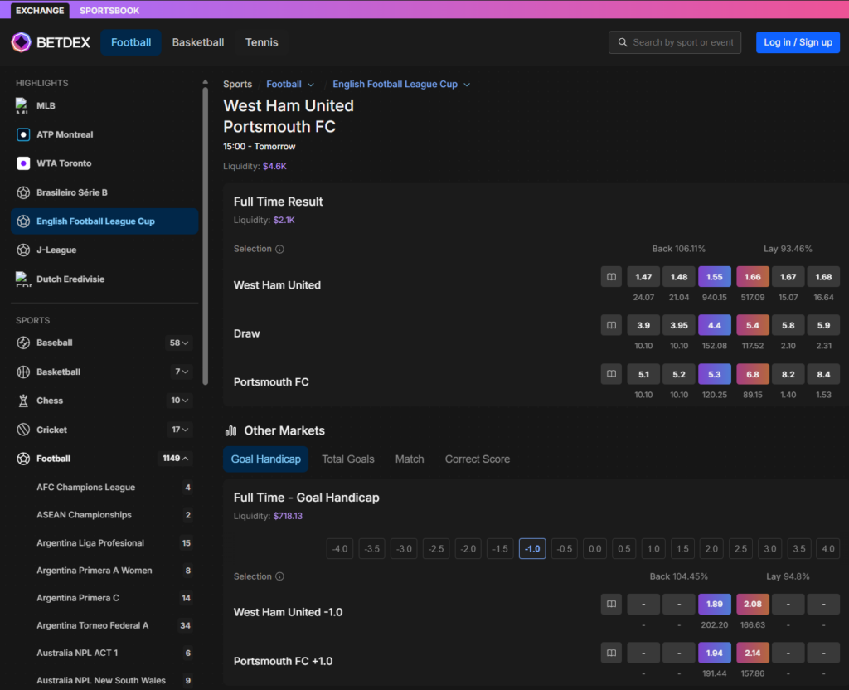Collapse Football sports list with 1149 events

[x=175, y=458]
